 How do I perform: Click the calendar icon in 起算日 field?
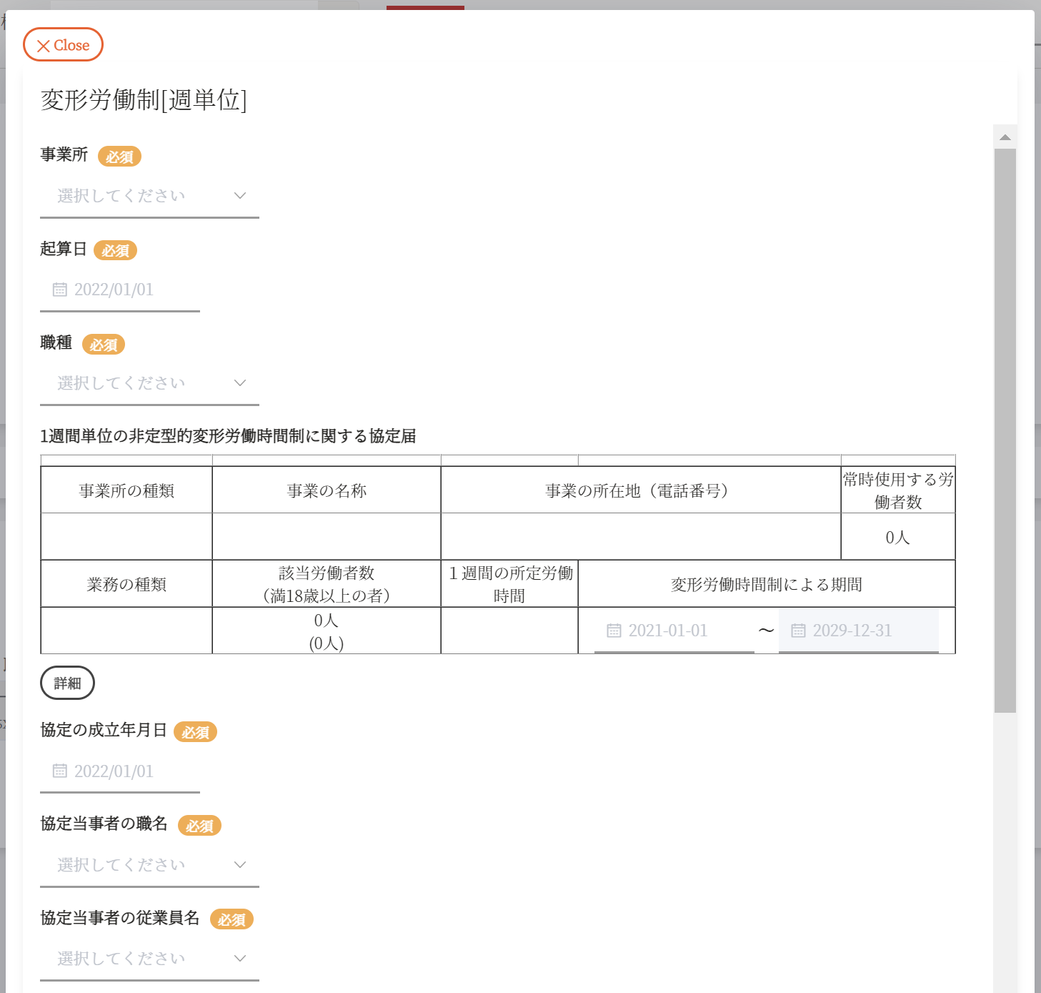[x=60, y=290]
